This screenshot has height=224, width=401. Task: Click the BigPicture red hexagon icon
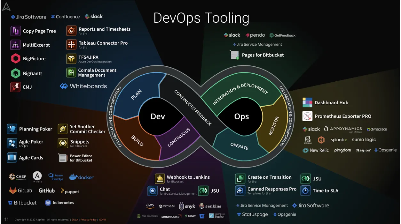point(16,59)
